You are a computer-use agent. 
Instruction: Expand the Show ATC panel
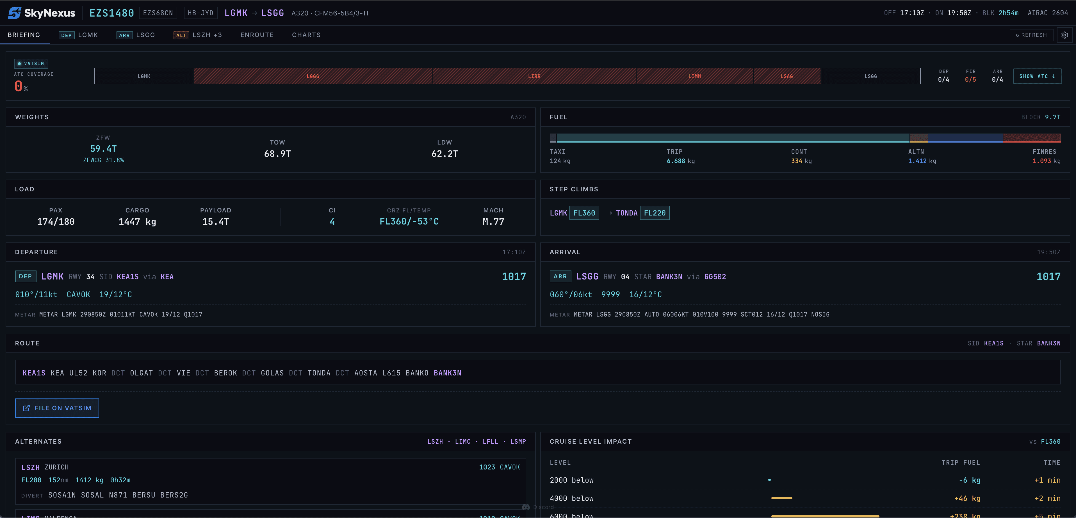click(1037, 76)
